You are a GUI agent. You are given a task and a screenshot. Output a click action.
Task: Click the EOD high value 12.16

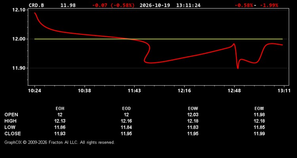[126, 121]
